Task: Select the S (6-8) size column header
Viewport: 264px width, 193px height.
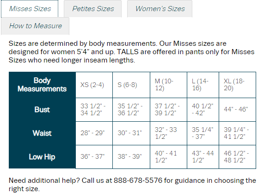Action: (131, 85)
